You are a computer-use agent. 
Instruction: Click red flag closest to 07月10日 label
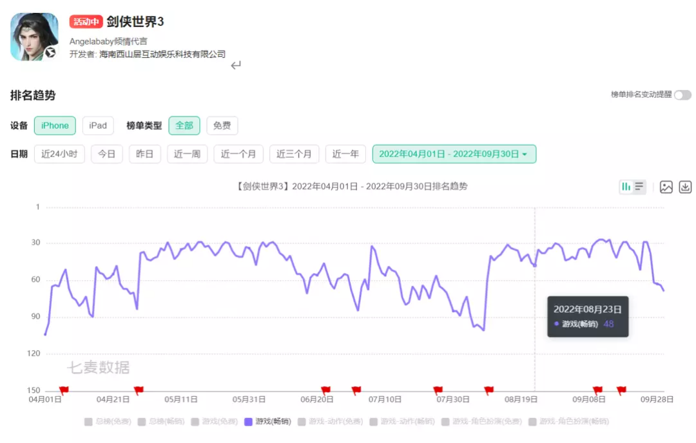point(356,390)
